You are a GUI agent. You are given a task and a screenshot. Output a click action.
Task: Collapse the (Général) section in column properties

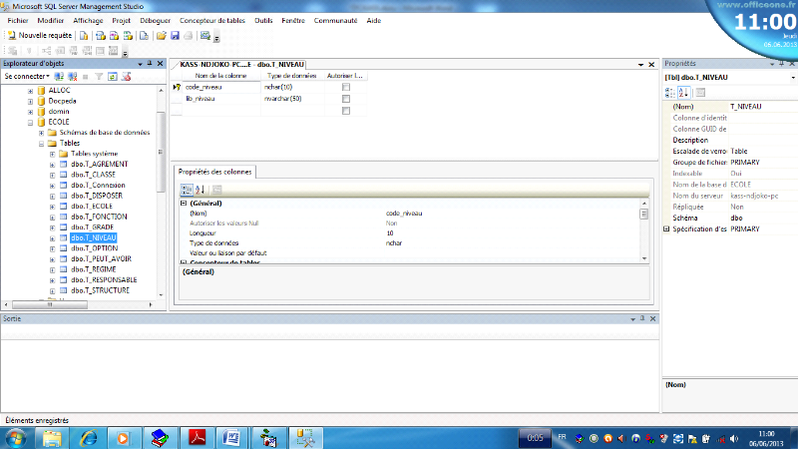[184, 204]
